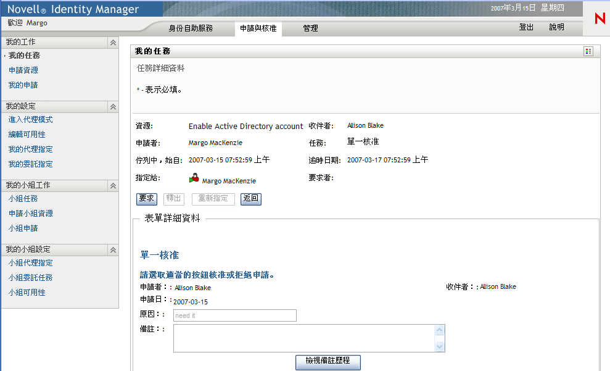Click the Margo MacKenzie assignee name
This screenshot has width=610, height=371.
pos(229,181)
